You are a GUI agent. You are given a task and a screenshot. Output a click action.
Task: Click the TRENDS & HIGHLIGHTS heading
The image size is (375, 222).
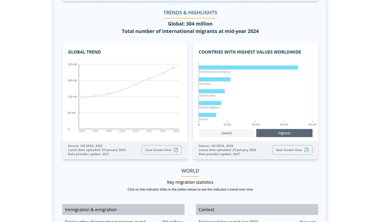coord(190,13)
